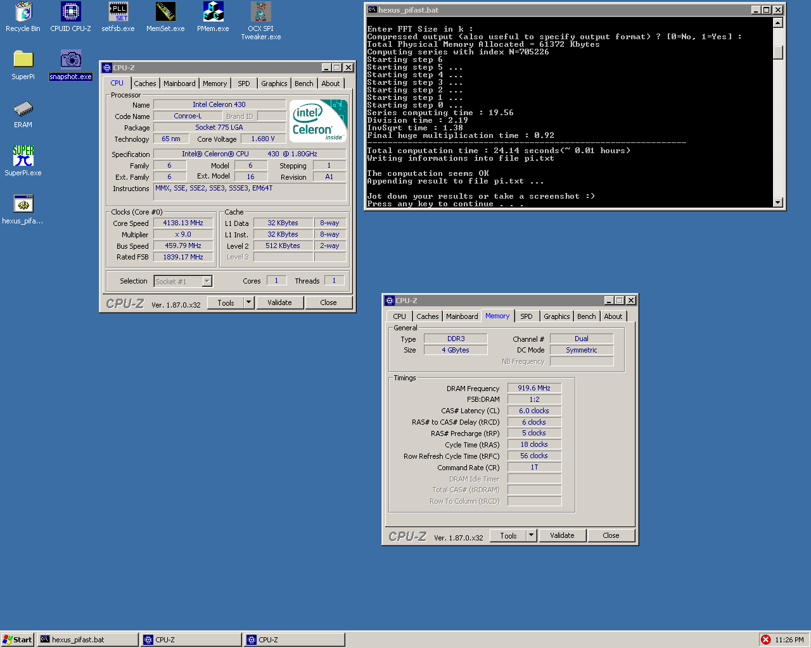Expand Tools dropdown arrow in CPU window

(249, 302)
